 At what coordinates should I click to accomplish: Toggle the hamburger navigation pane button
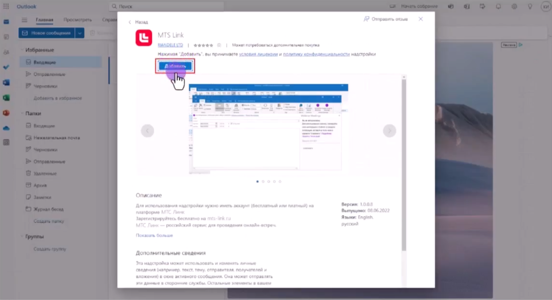click(24, 20)
